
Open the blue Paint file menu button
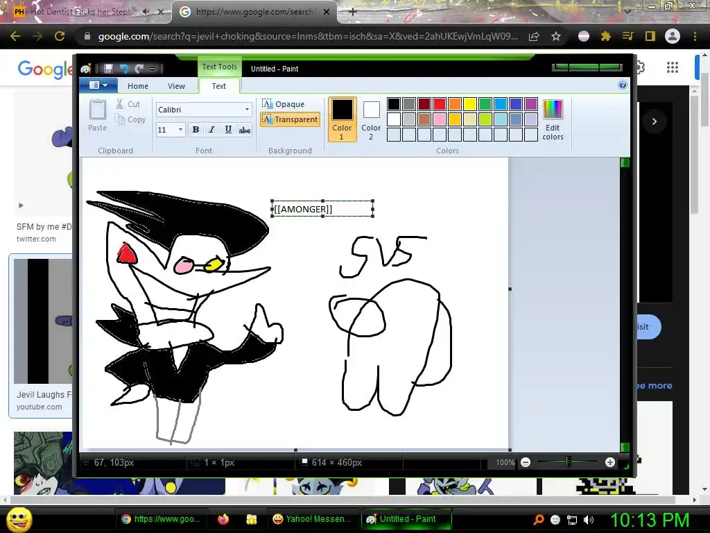pos(98,85)
